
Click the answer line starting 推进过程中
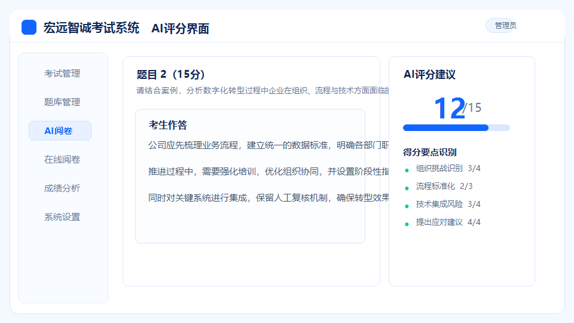point(268,172)
